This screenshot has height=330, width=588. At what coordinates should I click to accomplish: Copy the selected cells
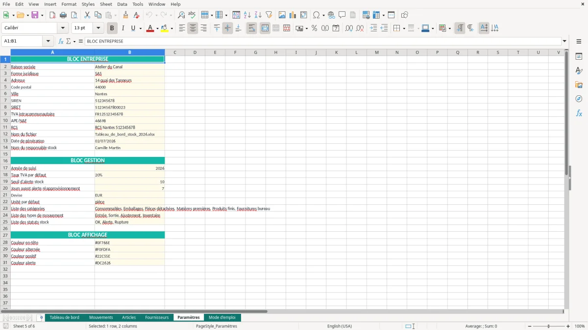[98, 15]
